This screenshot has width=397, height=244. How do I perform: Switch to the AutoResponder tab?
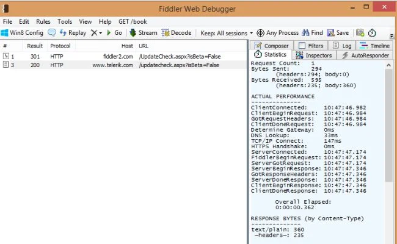pyautogui.click(x=365, y=55)
